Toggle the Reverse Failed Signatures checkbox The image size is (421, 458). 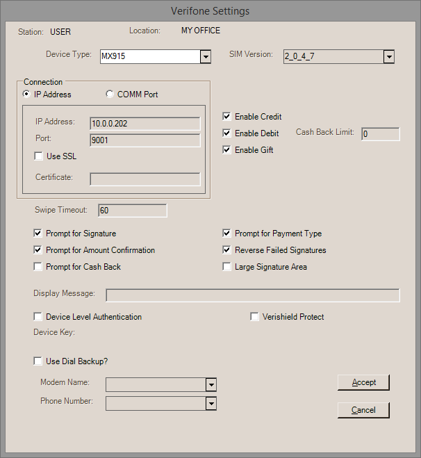[226, 250]
